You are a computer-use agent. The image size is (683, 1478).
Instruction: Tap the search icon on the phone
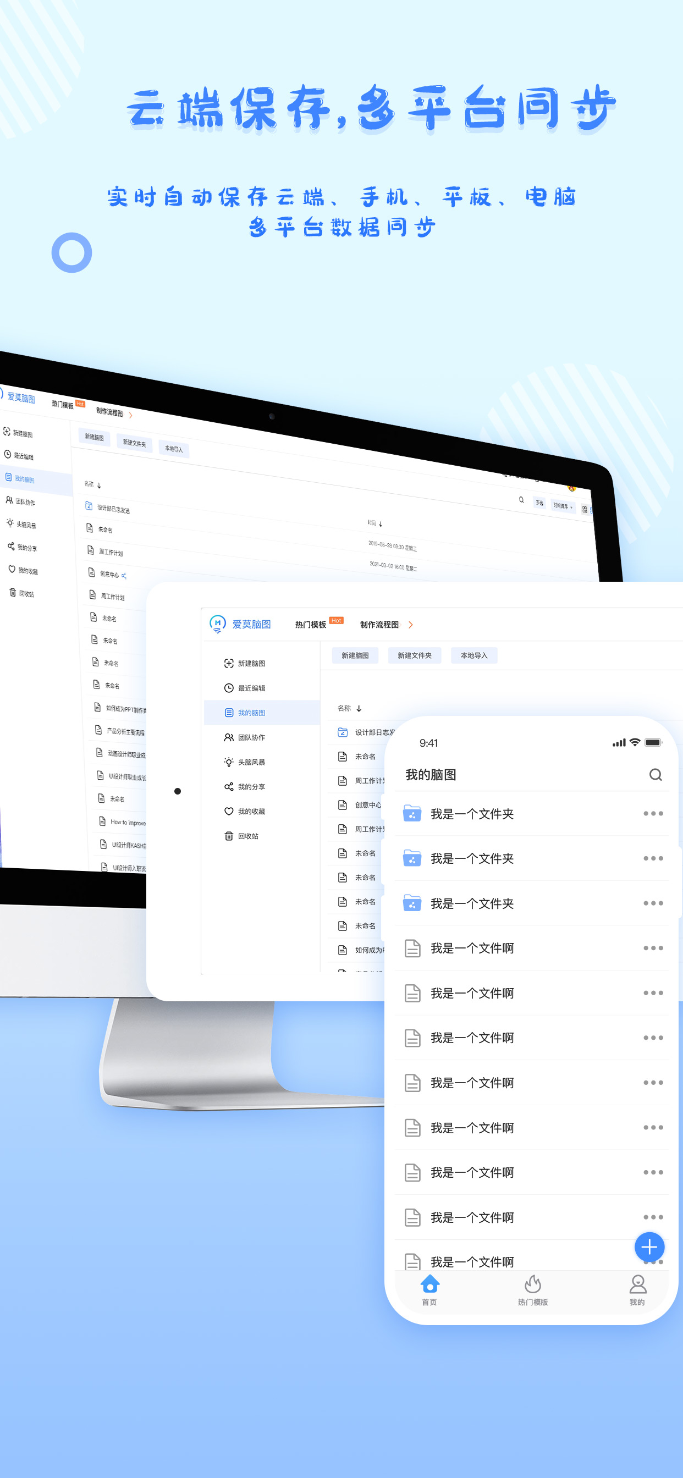[x=656, y=775]
